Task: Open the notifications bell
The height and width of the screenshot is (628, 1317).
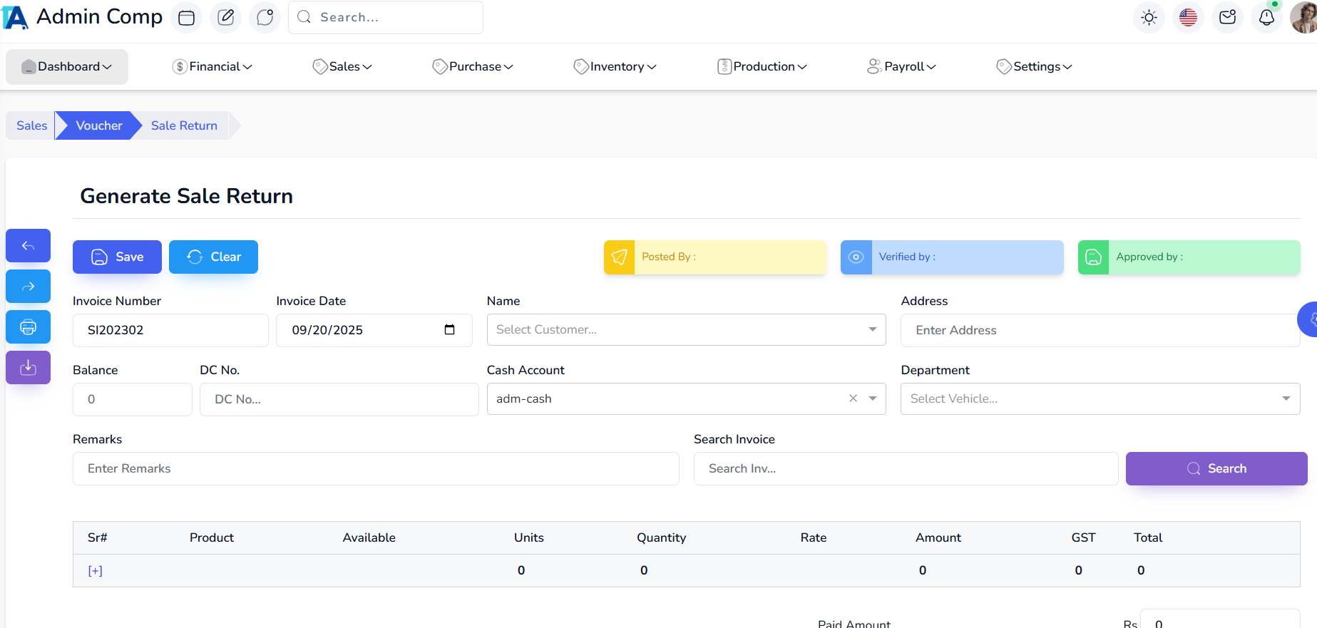Action: click(1266, 18)
